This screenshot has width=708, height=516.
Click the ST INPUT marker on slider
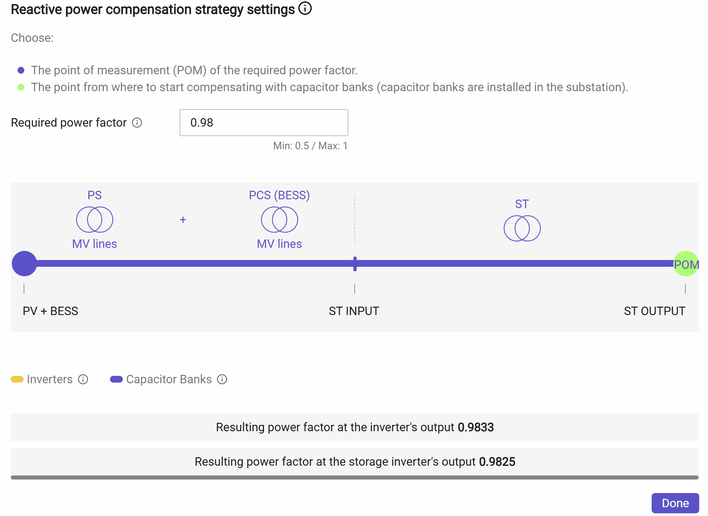point(355,264)
